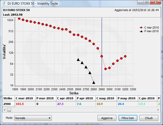Viewport: 163px width, 125px height.
Task: Click the 2900 strike cell
Action: click(9, 104)
